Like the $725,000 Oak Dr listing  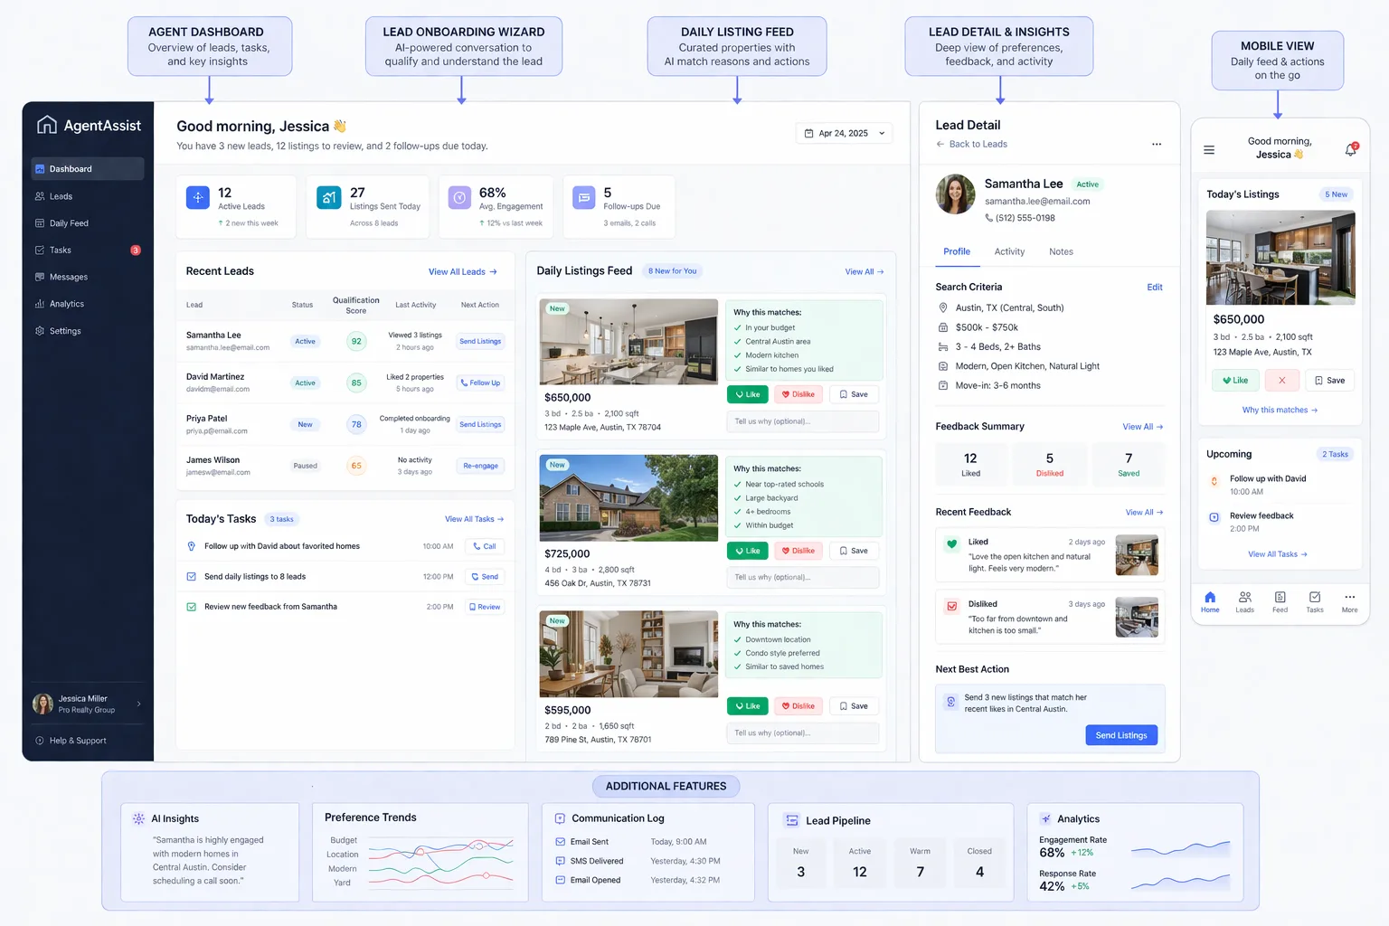point(748,551)
